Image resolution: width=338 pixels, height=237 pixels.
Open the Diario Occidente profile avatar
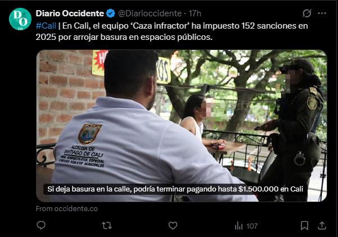pos(20,19)
